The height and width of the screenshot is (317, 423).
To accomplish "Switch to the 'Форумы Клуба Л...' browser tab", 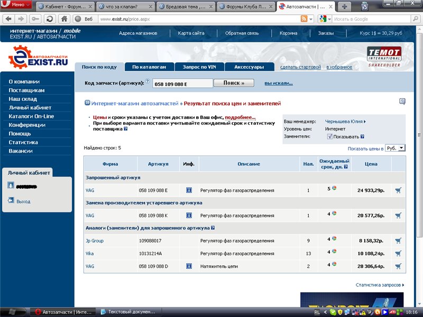I will point(246,7).
